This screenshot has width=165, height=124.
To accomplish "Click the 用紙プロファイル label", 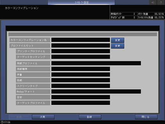I will coord(33,63).
